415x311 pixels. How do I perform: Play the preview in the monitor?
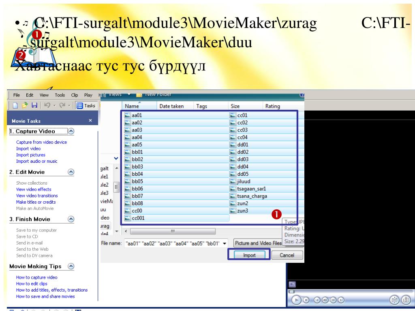[296, 300]
